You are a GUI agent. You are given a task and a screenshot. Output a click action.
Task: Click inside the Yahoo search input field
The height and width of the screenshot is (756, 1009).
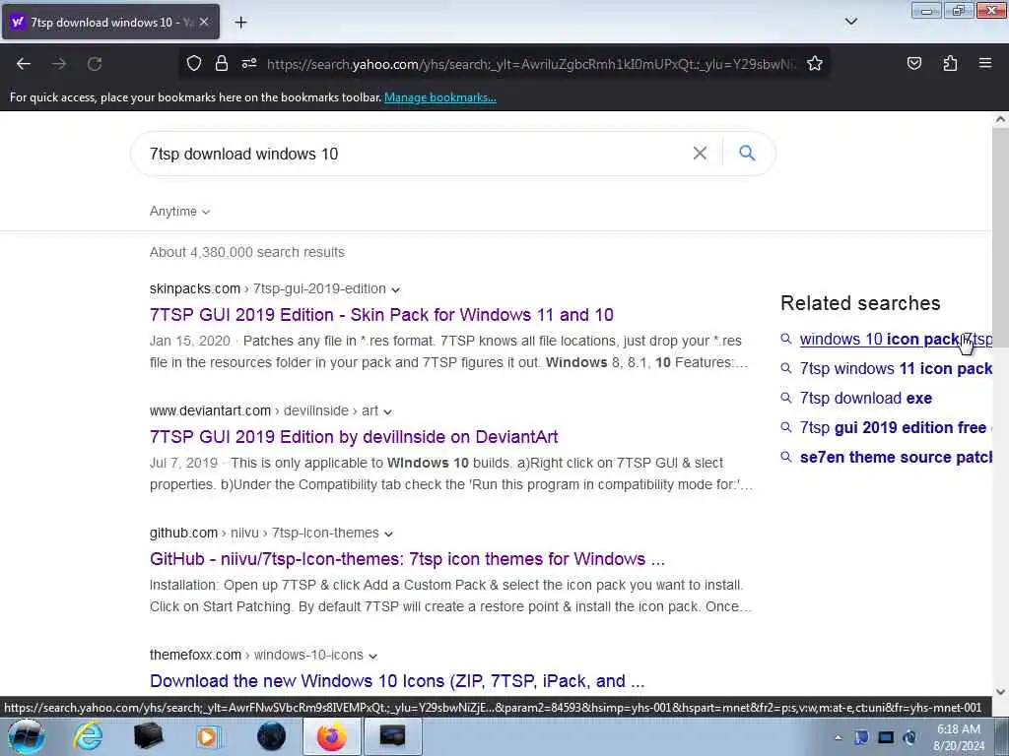click(x=412, y=154)
